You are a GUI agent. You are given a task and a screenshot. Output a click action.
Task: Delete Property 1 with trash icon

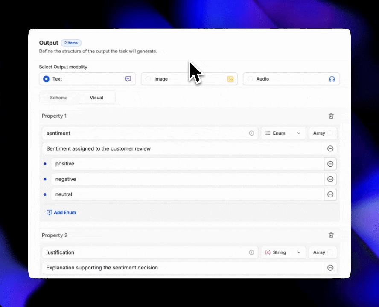(x=331, y=116)
